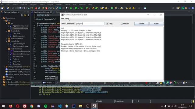Screen dimensions: 195x109
Task: Click Collapse All icon in Package Explorer
Action: tap(22, 15)
